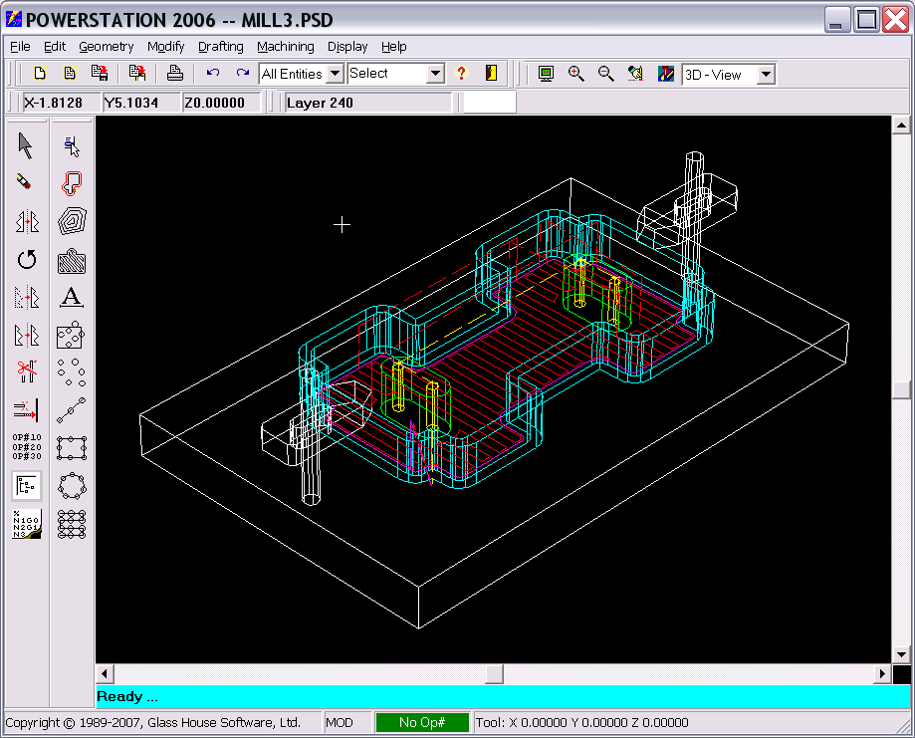Click the open document icon
This screenshot has height=738, width=915.
pos(70,73)
